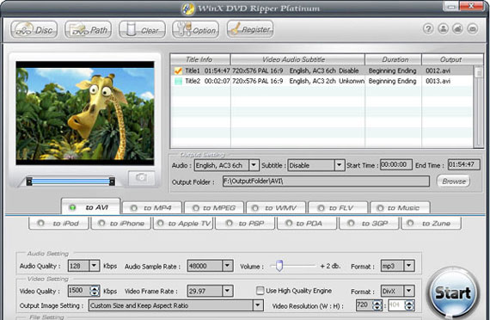490x320 pixels.
Task: Select the to iPhone output profile
Action: pos(120,224)
